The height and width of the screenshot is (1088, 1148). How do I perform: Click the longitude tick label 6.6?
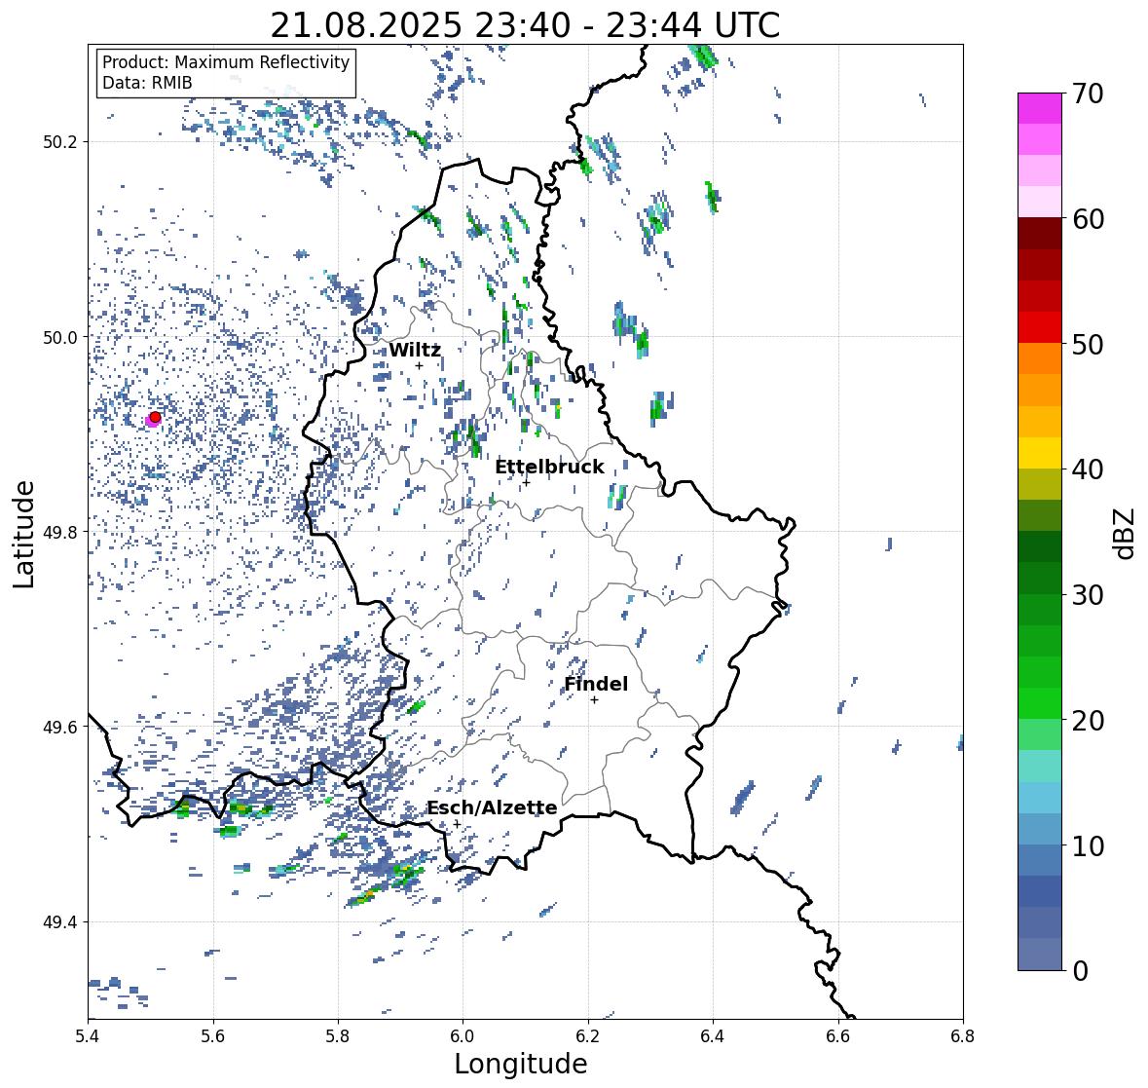[x=838, y=1035]
